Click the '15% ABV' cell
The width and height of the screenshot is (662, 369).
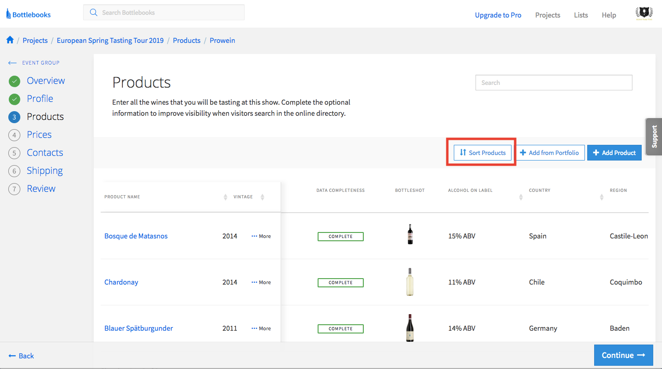pos(462,236)
